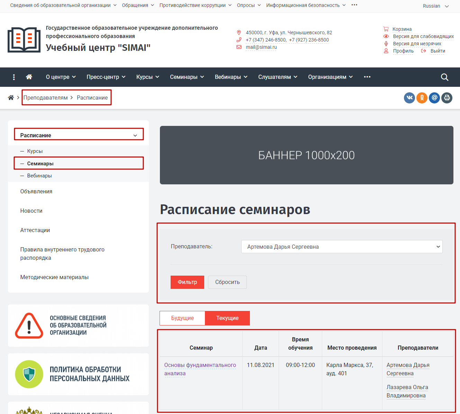Click the red Фильтр button
460x414 pixels.
point(187,282)
